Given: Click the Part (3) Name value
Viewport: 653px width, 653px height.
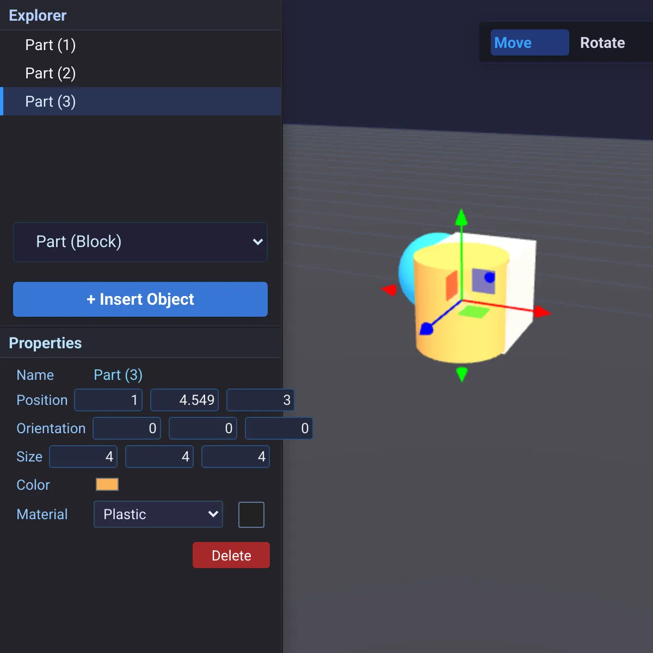Looking at the screenshot, I should click(118, 375).
